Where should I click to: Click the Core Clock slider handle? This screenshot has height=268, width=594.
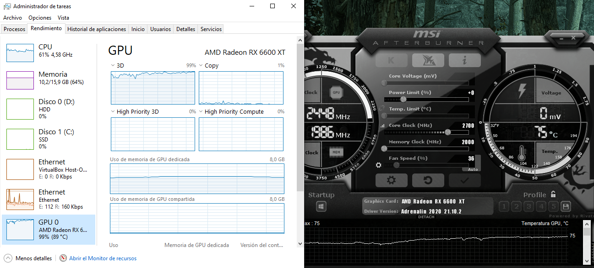point(447,132)
